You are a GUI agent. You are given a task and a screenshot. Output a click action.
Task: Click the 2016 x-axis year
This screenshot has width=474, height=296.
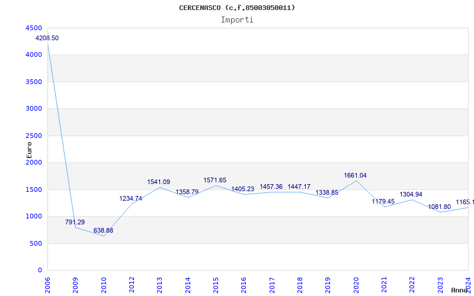click(x=244, y=285)
